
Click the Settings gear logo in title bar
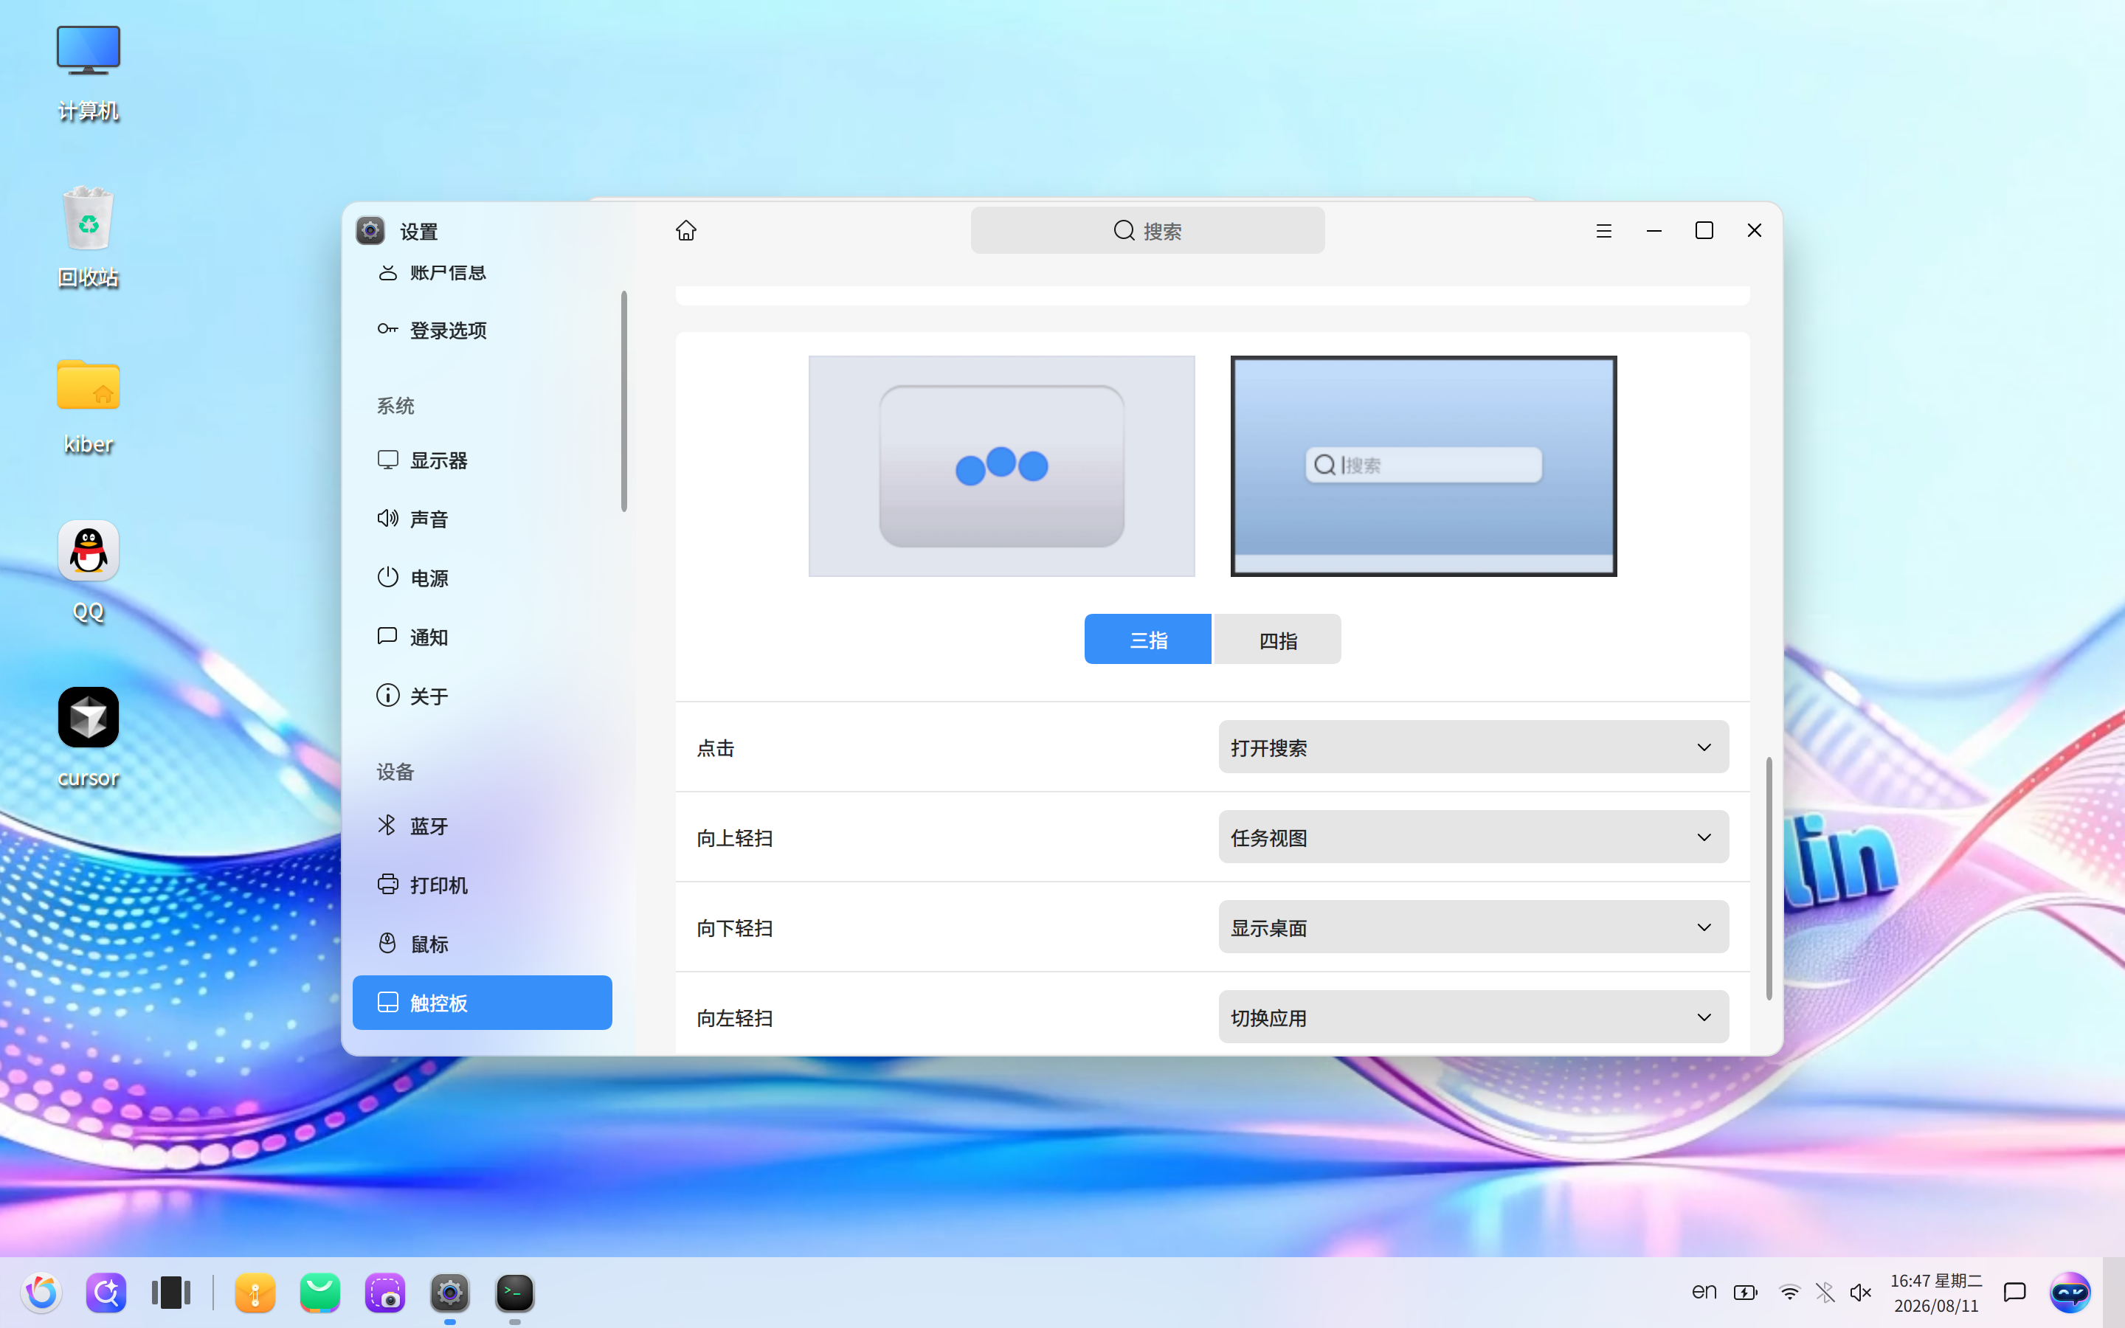tap(370, 231)
